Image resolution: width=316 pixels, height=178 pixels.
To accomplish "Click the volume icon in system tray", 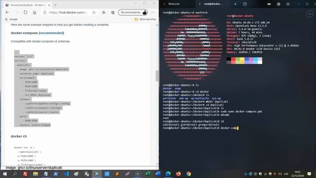I will coord(280,174).
